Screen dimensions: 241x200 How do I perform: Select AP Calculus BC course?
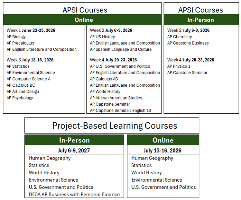point(21,85)
